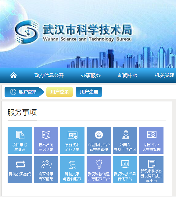Image resolution: width=176 pixels, height=197 pixels.
Task: Click the 服务事项 section heading
Action: pyautogui.click(x=22, y=112)
